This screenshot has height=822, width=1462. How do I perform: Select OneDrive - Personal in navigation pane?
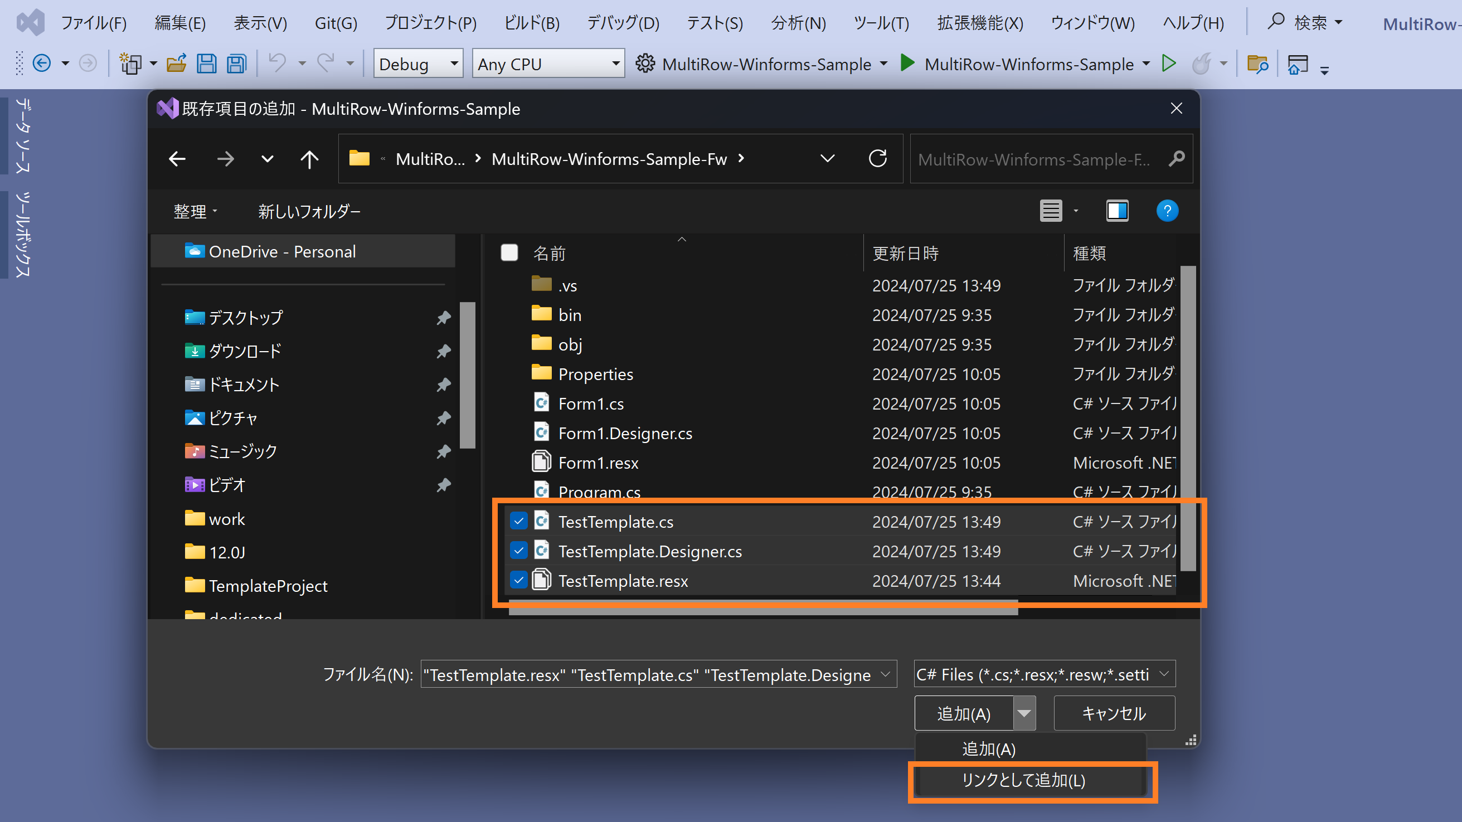303,251
